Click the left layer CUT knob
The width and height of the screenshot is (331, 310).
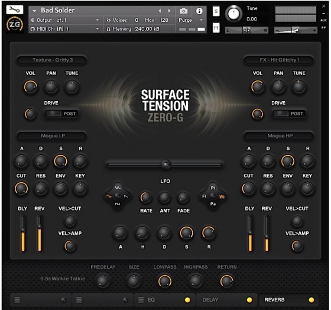(x=21, y=189)
